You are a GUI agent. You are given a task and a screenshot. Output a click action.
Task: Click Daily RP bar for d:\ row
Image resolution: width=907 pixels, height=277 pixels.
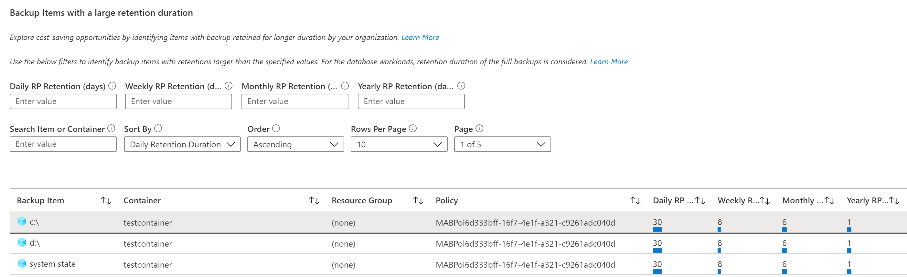(x=657, y=250)
